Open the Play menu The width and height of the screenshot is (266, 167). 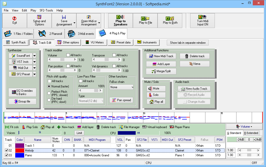pyautogui.click(x=33, y=10)
